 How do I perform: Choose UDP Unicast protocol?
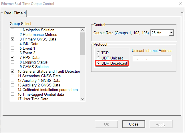click(99, 58)
